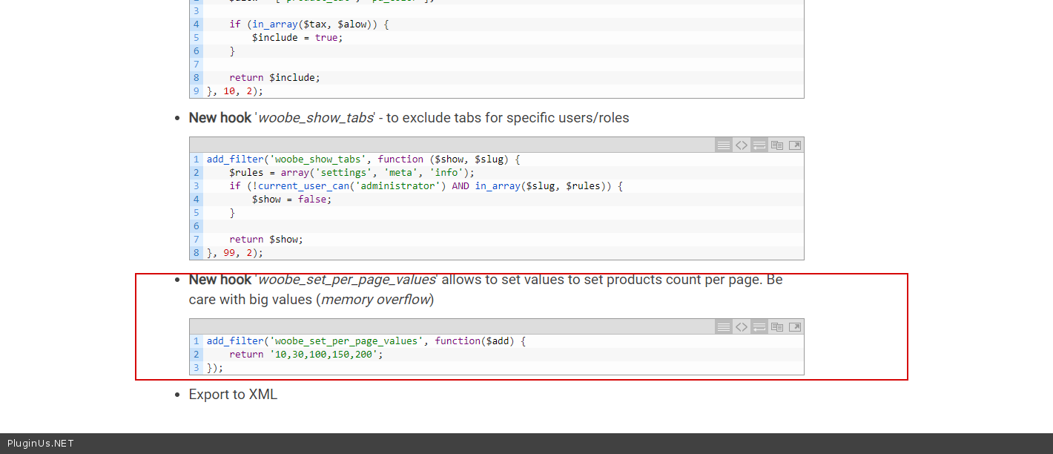Click the 'Export to XML' list item
The image size is (1053, 454).
[x=233, y=395]
